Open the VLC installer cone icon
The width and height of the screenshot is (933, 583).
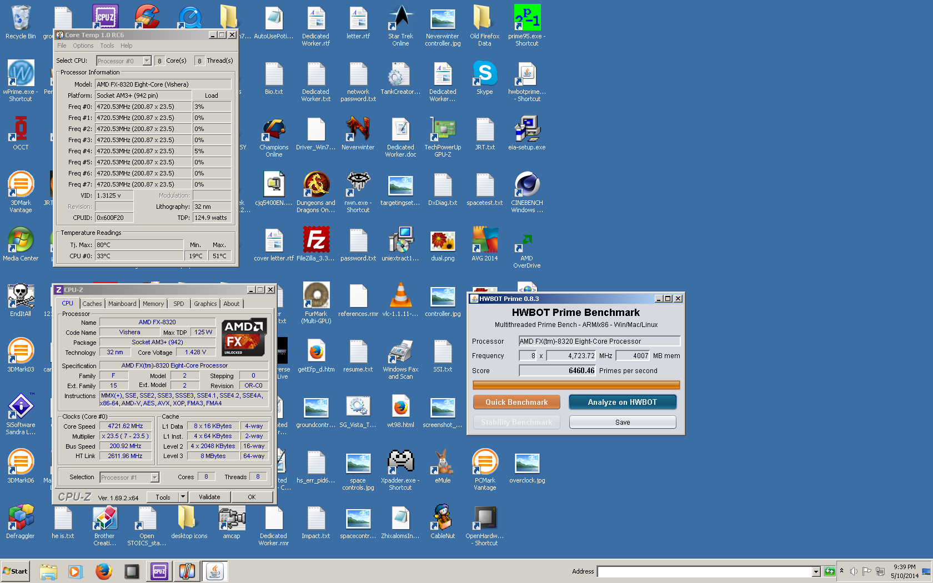click(400, 299)
